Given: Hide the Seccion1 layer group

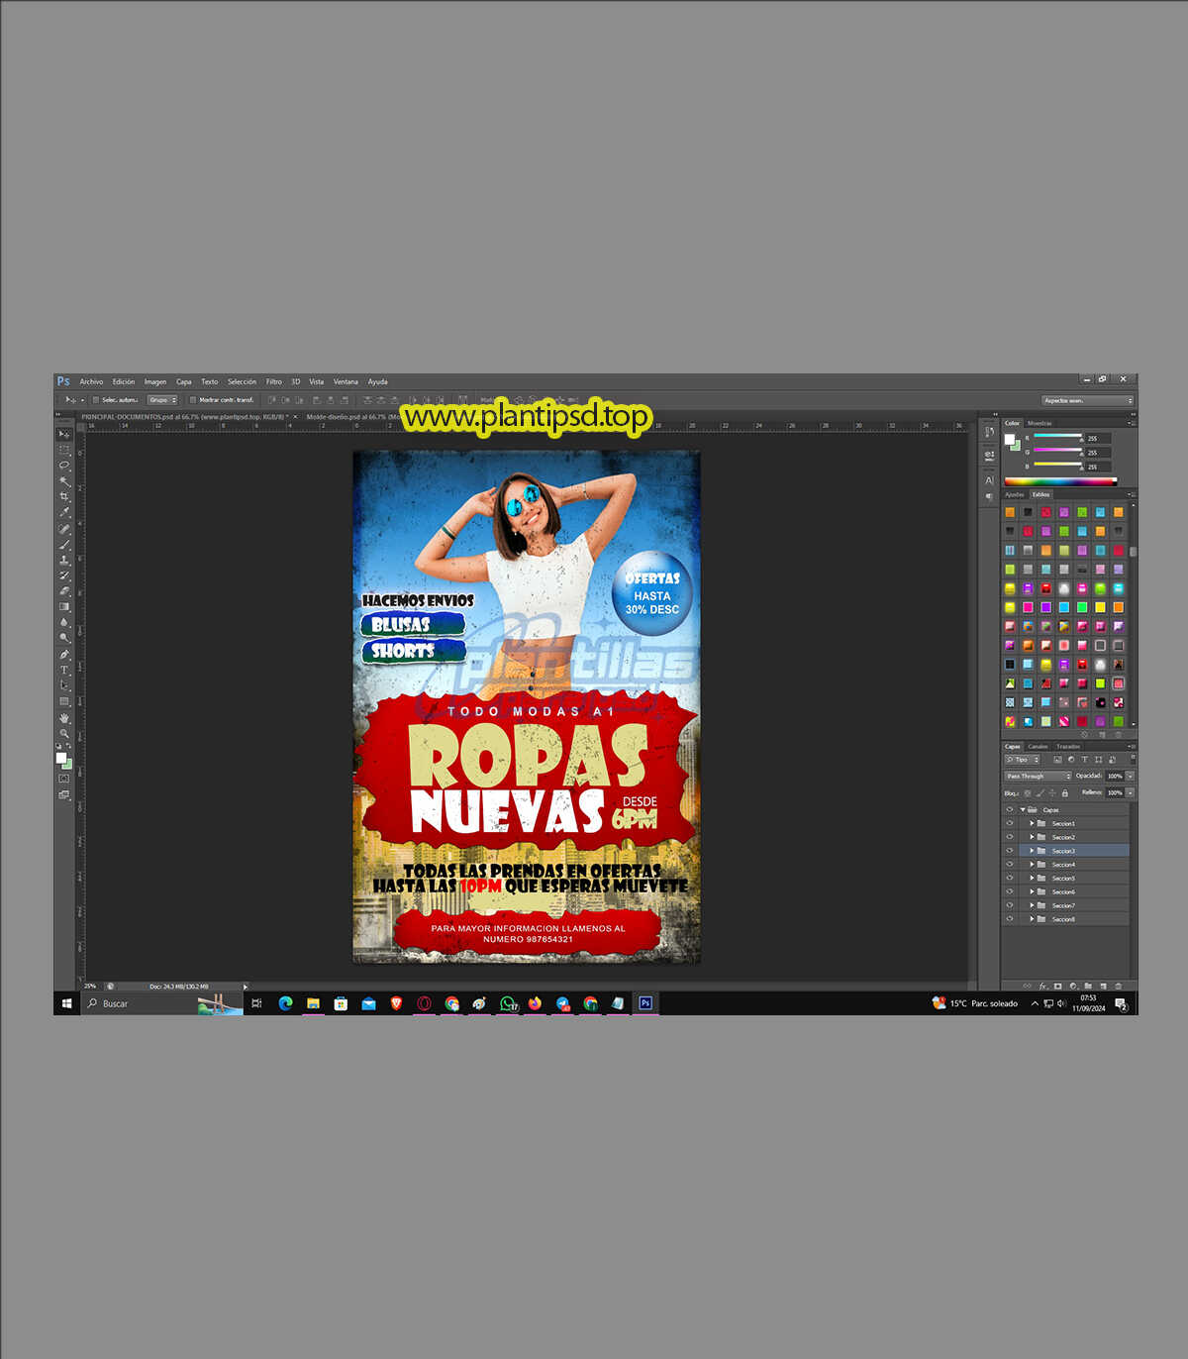Looking at the screenshot, I should tap(1010, 823).
